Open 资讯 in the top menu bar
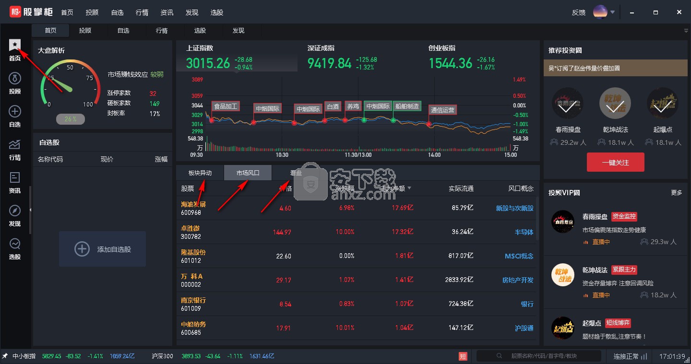 coord(167,12)
